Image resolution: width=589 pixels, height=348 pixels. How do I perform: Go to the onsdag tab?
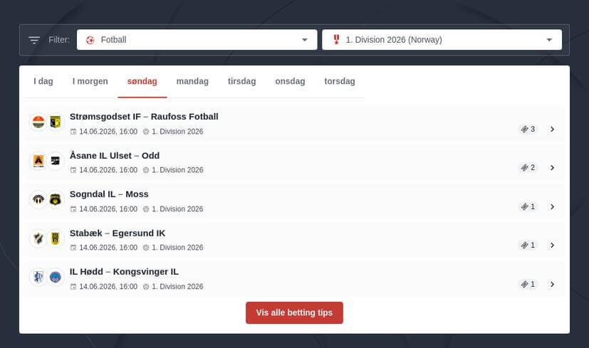point(290,81)
